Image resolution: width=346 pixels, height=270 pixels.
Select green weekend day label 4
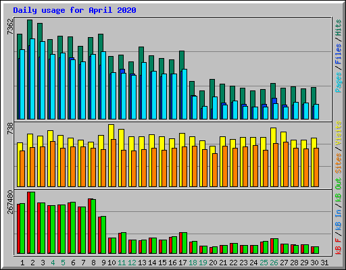(x=53, y=263)
